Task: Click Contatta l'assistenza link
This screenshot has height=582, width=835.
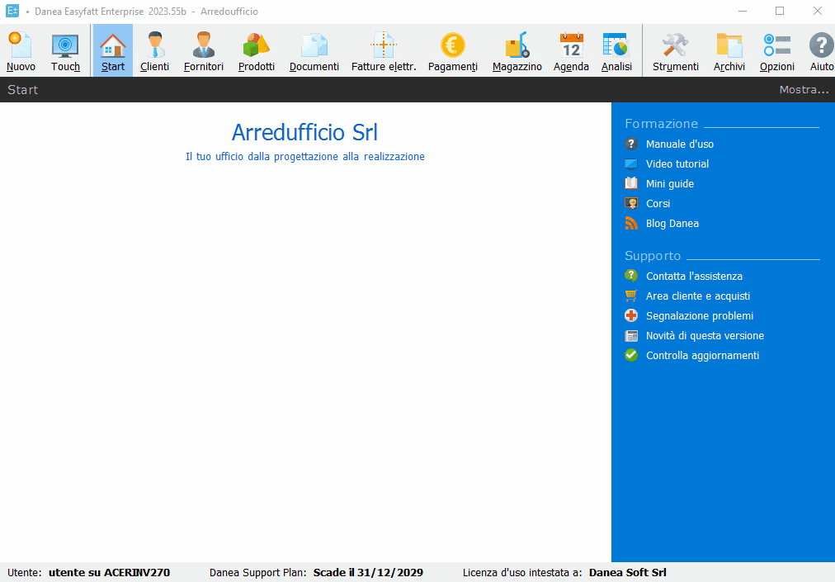Action: [x=694, y=276]
